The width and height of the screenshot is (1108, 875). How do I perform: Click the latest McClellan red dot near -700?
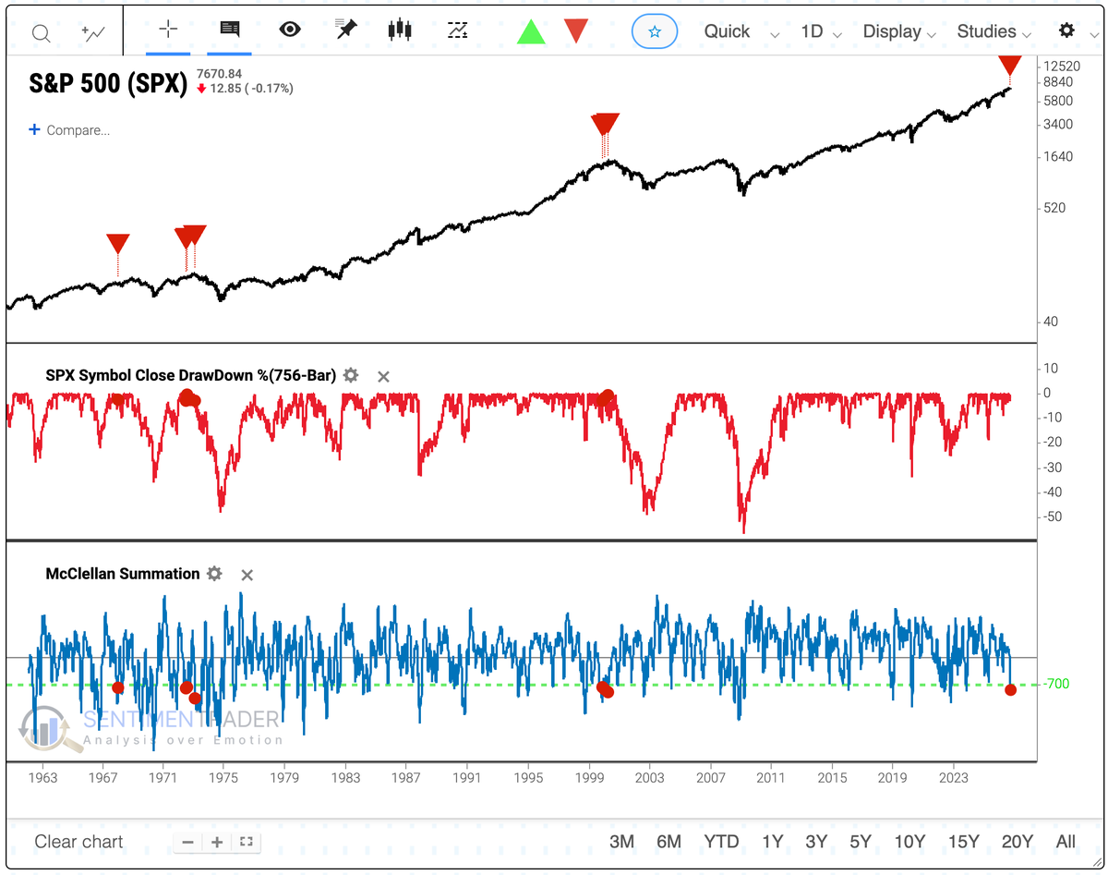1010,690
